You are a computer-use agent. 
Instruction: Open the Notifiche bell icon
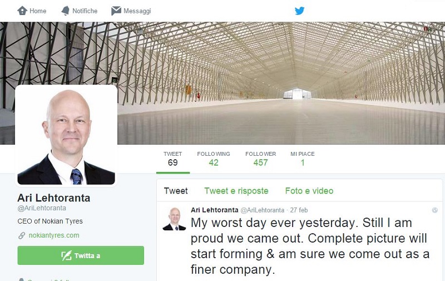(65, 11)
